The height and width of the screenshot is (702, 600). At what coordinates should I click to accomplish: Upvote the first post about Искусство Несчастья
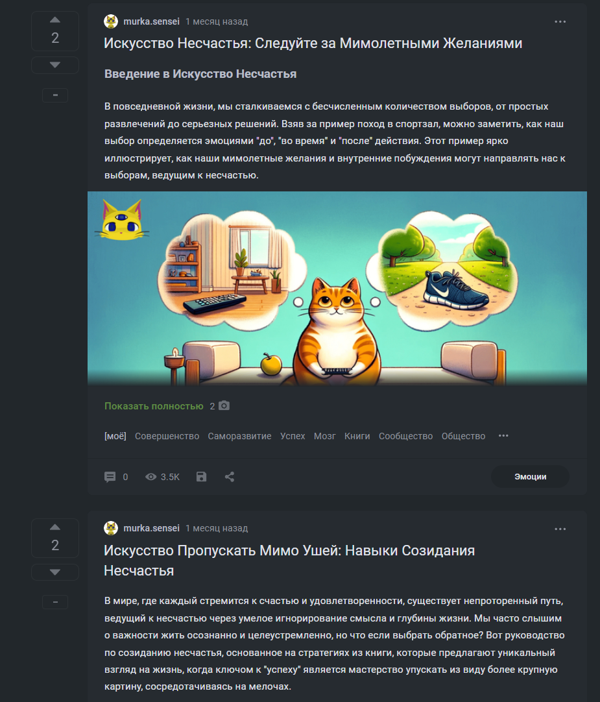click(x=55, y=19)
